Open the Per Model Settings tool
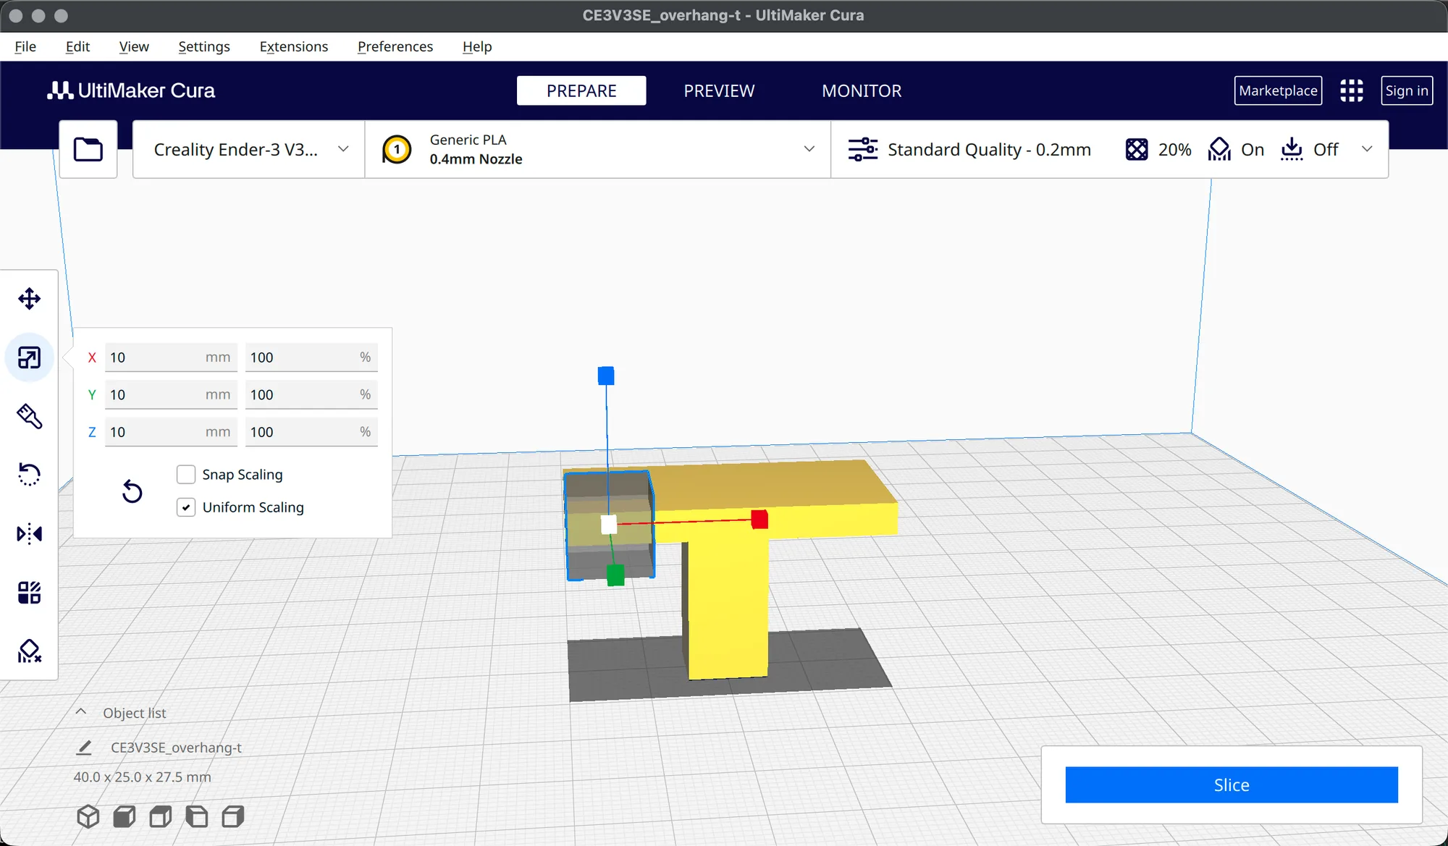 [x=29, y=593]
